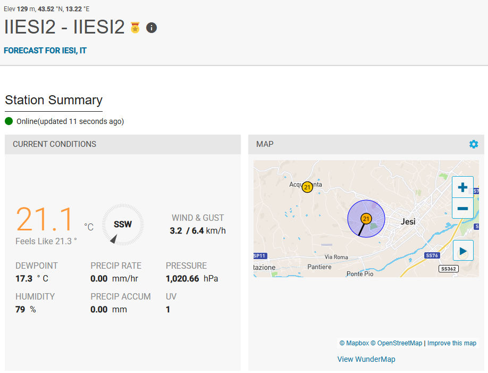Open the Mapbox attribution link
Screen dimensions: 488x373
354,343
